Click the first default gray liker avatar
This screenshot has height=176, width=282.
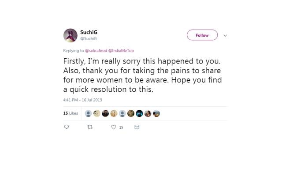click(88, 113)
